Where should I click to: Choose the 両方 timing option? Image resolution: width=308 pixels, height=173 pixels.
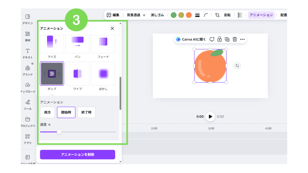(x=48, y=112)
